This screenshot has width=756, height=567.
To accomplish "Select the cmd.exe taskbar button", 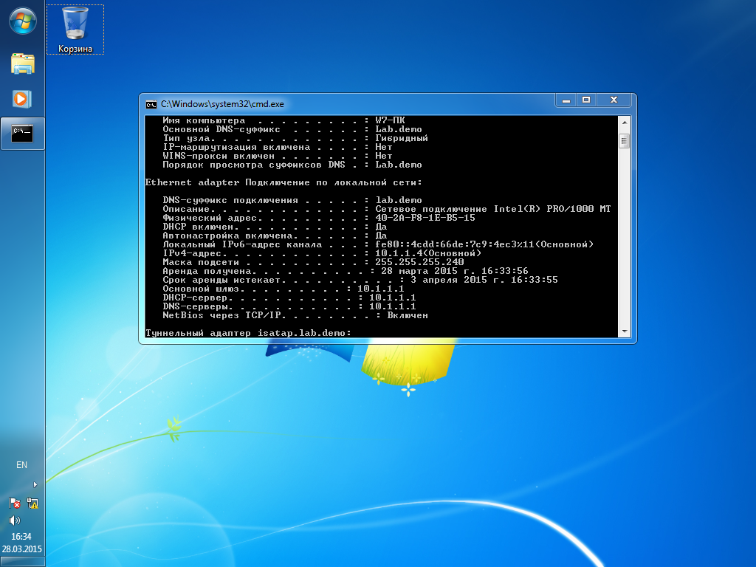I will tap(23, 134).
